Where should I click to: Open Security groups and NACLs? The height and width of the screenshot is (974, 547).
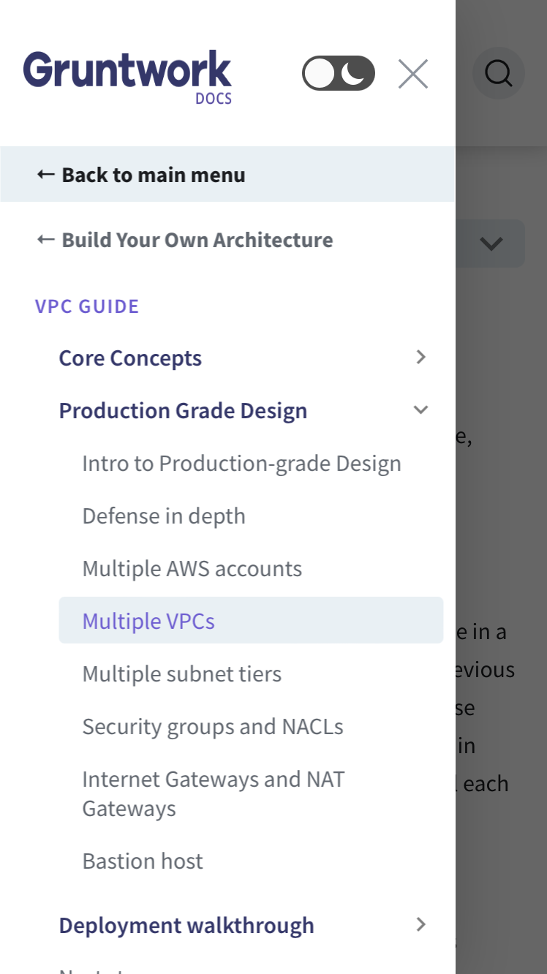pyautogui.click(x=212, y=727)
